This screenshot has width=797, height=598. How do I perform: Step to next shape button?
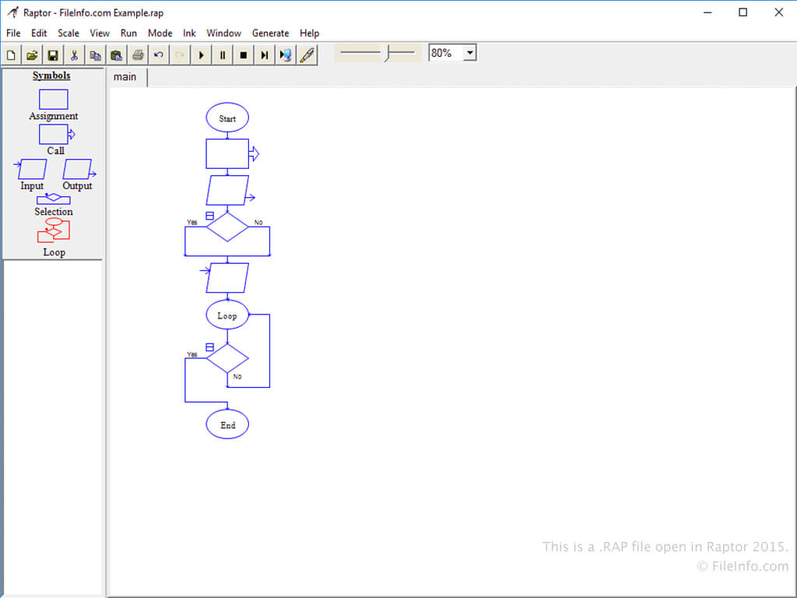tap(265, 55)
